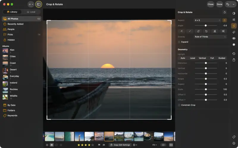Screen dimensions: 238x148
Task: Open the adjustment sliders tool icon
Action: pyautogui.click(x=234, y=20)
